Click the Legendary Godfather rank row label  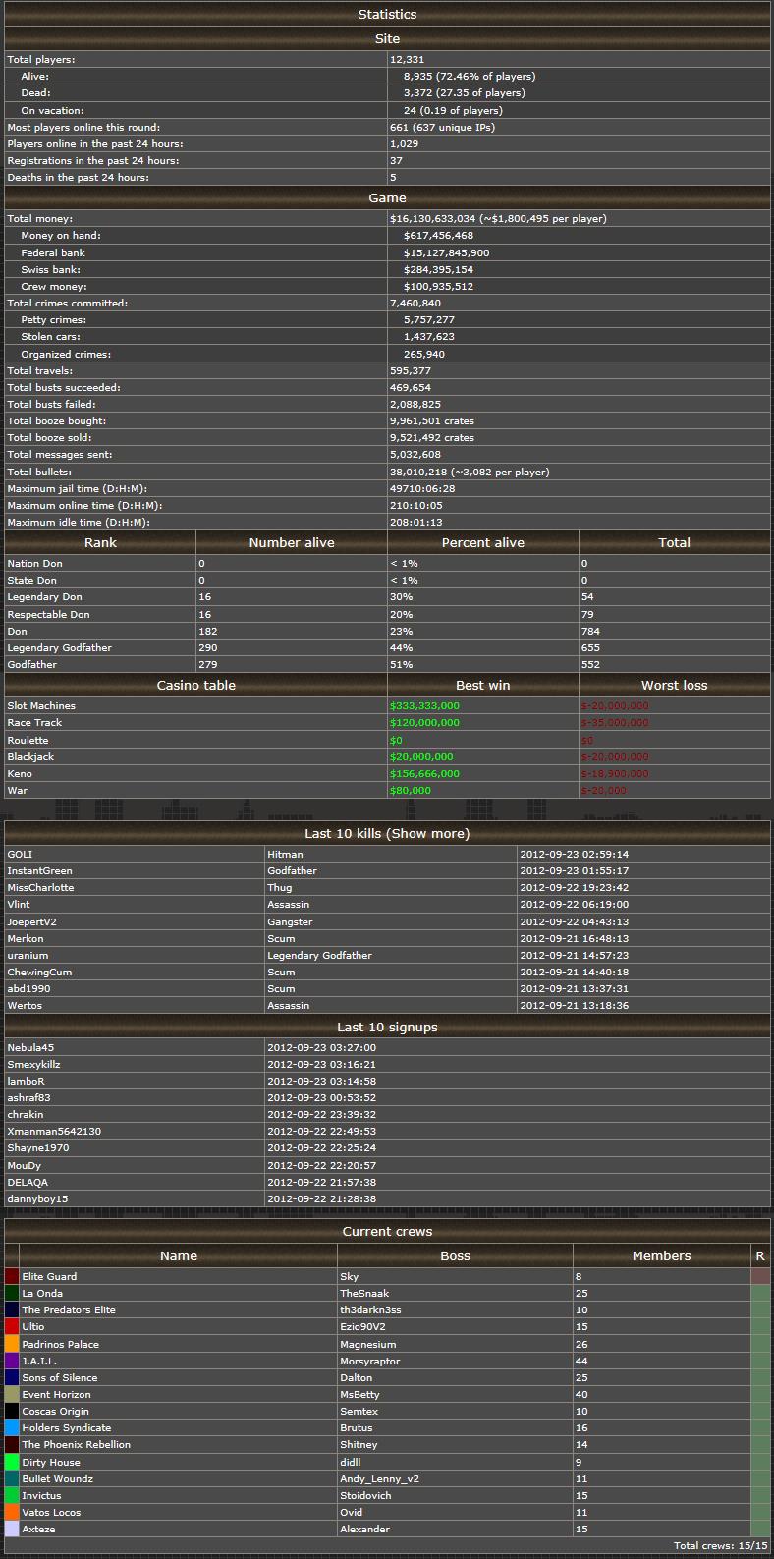pyautogui.click(x=59, y=648)
